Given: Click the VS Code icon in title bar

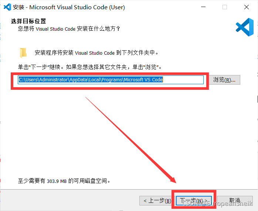Looking at the screenshot, I should point(7,7).
